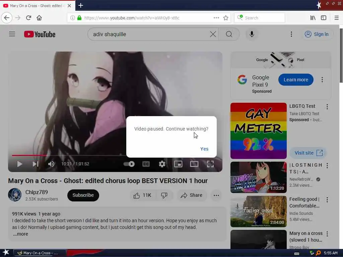Open the Firefox hamburger menu
Screen dimensions: 343x257
pyautogui.click(x=336, y=18)
